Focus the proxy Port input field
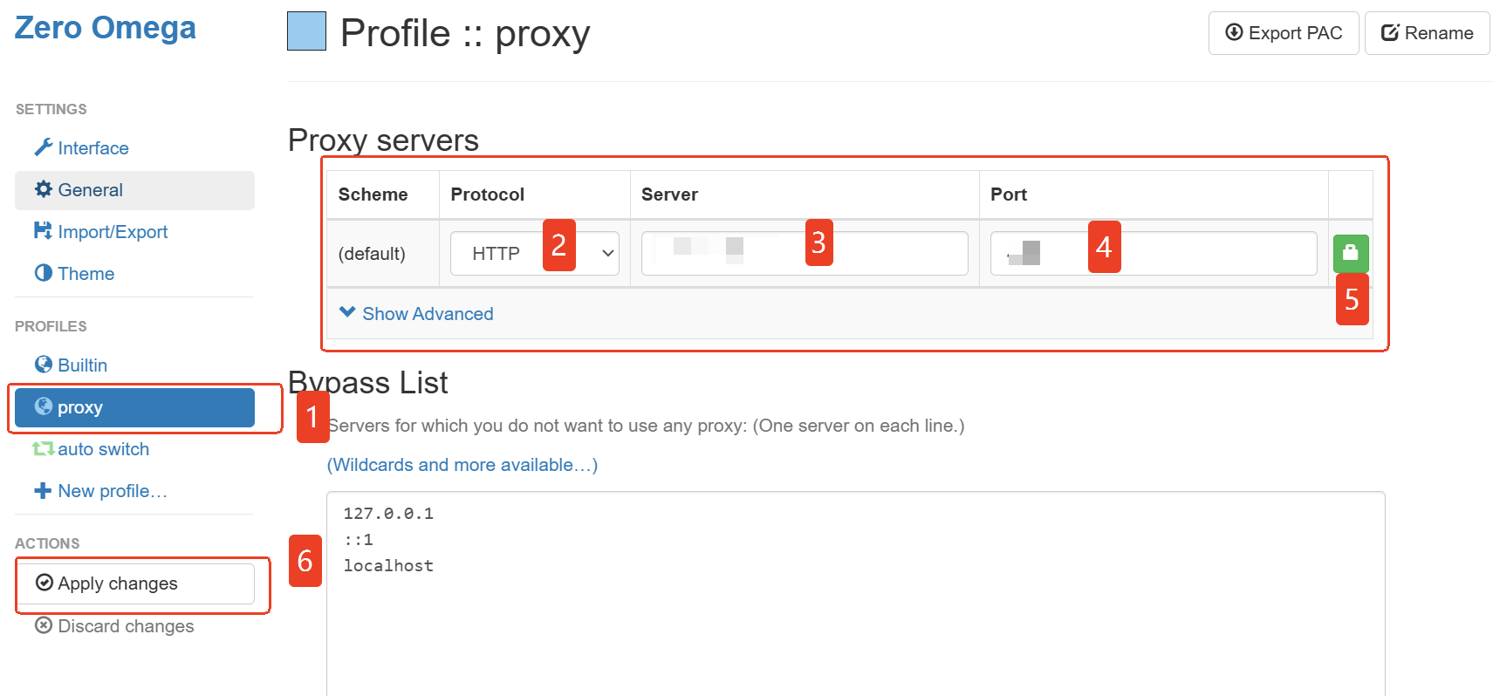 [x=1154, y=254]
